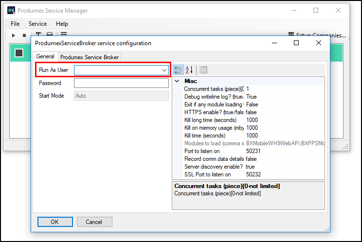Screen dimensions: 362x242
Task: Click the Property Pages icon
Action: [203, 70]
